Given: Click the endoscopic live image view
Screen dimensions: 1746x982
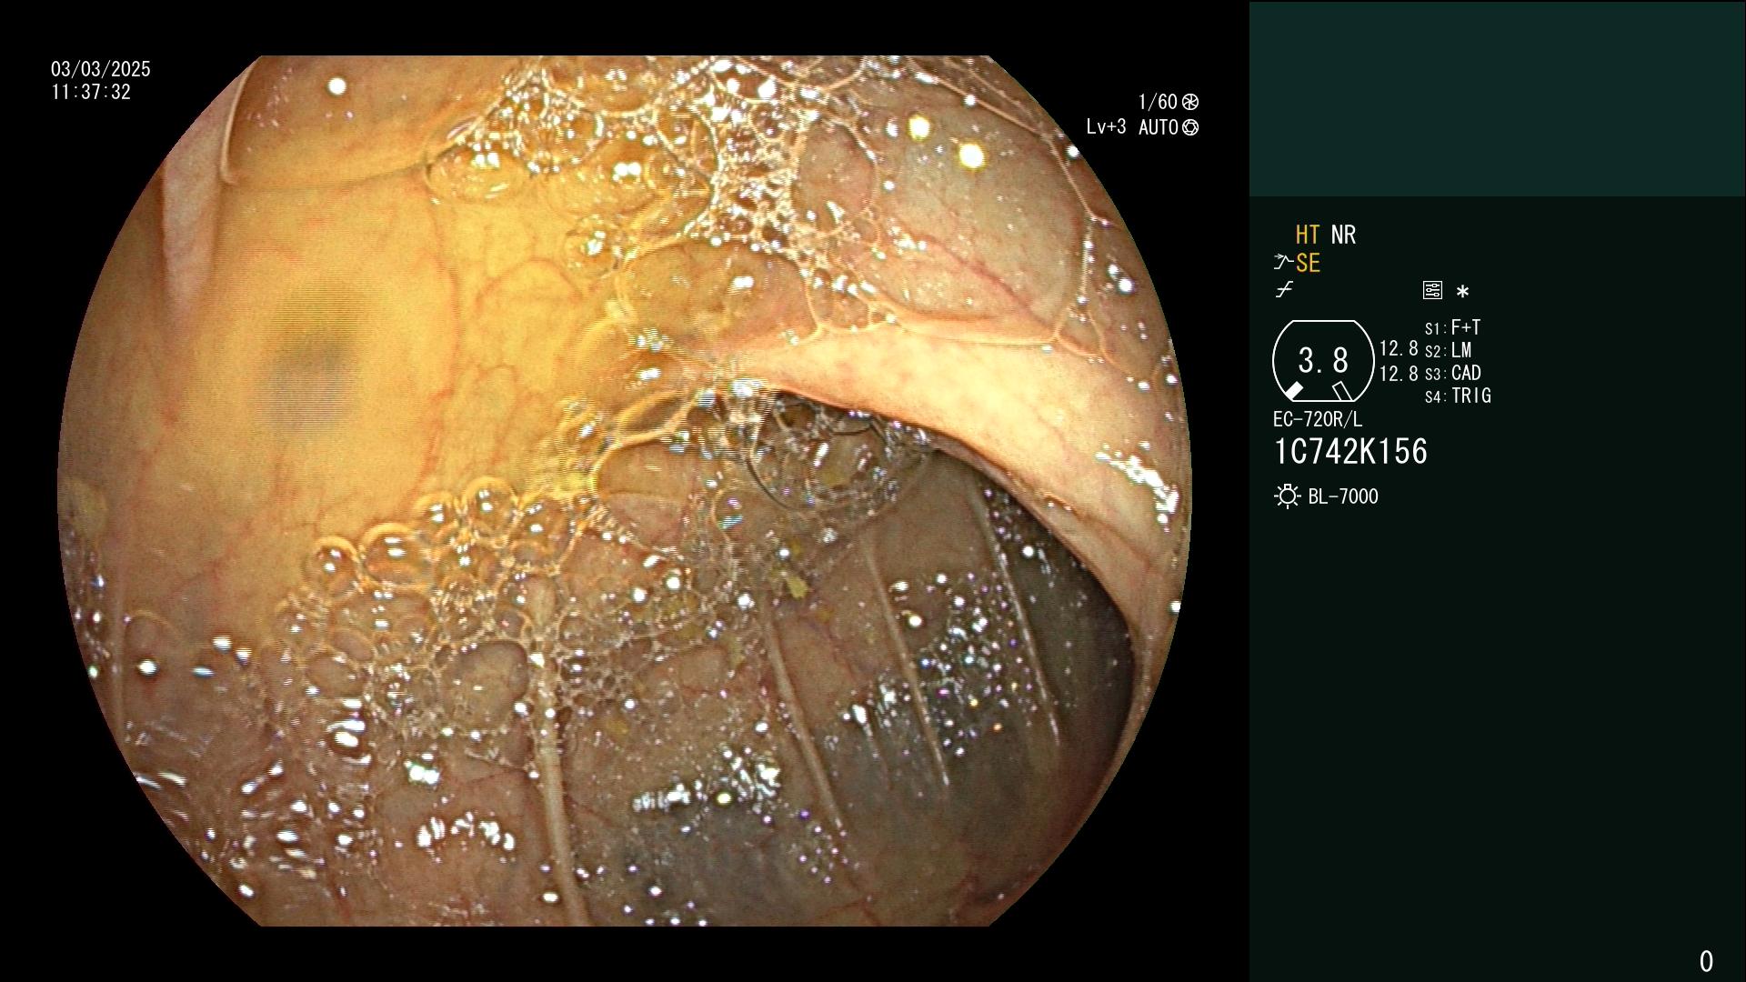Looking at the screenshot, I should point(625,491).
